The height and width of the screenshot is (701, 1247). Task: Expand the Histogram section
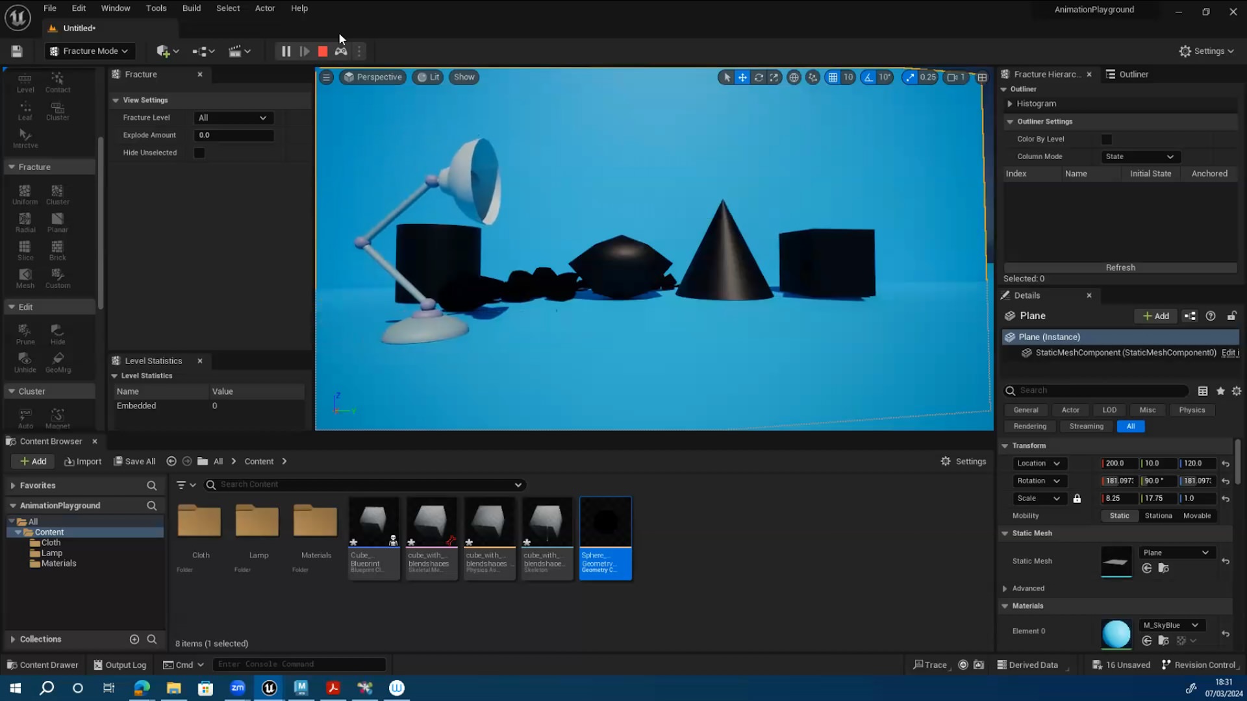point(1011,104)
